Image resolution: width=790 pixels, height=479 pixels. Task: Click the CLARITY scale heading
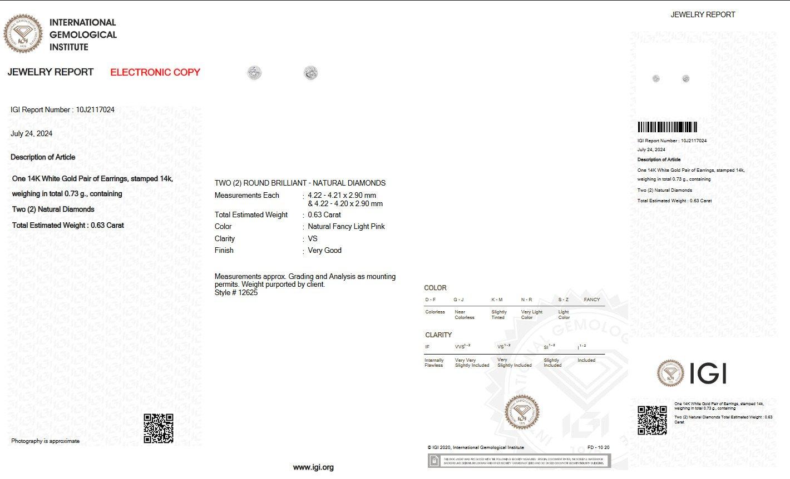(438, 335)
